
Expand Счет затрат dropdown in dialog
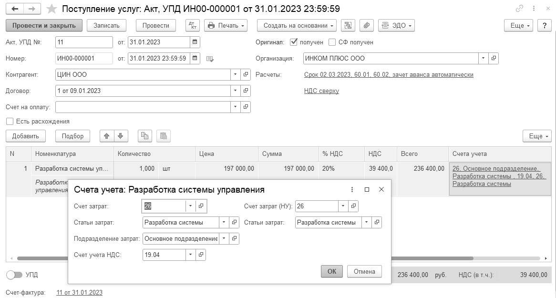coord(191,206)
